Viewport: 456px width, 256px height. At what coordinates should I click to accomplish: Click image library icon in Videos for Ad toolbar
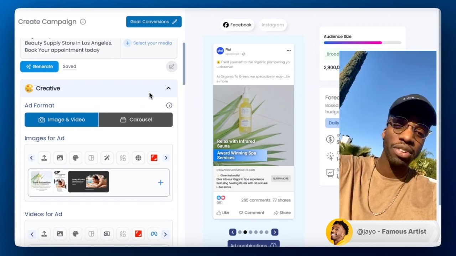[60, 234]
